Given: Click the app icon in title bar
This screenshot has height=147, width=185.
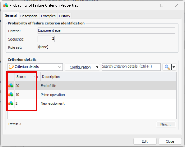Looking at the screenshot, I should tap(5, 5).
